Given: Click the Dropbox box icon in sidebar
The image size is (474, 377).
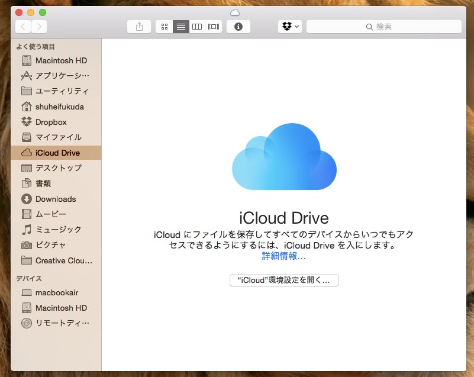Looking at the screenshot, I should coord(26,121).
